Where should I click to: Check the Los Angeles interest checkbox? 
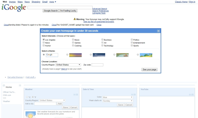click(44, 40)
